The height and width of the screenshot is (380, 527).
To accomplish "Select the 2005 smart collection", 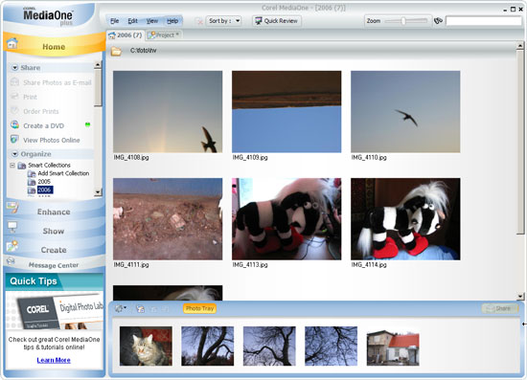I will [44, 182].
